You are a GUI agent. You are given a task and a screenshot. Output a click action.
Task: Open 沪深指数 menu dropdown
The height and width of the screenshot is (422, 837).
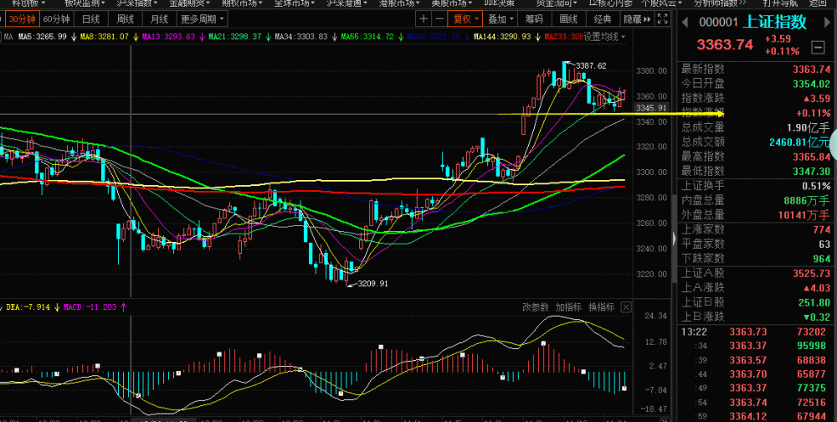[x=137, y=3]
